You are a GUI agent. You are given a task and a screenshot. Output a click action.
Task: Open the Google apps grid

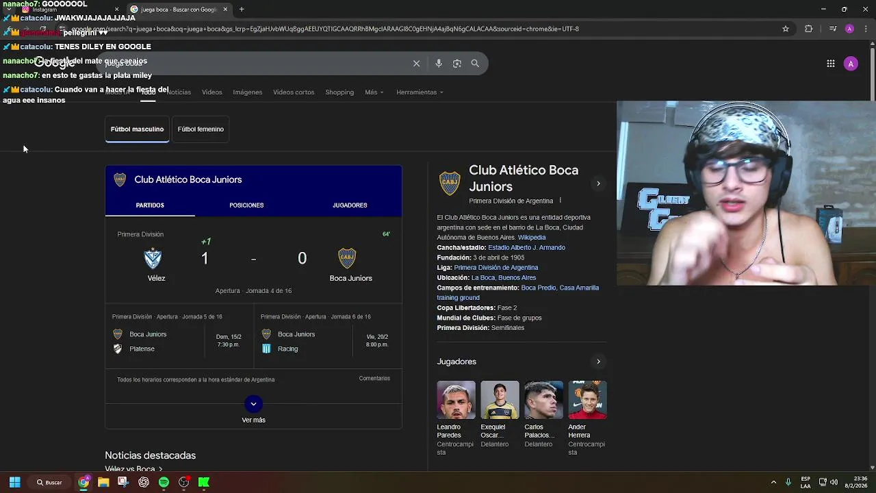pos(831,64)
